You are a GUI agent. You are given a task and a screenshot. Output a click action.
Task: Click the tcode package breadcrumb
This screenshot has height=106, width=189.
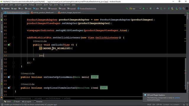(x=62, y=9)
